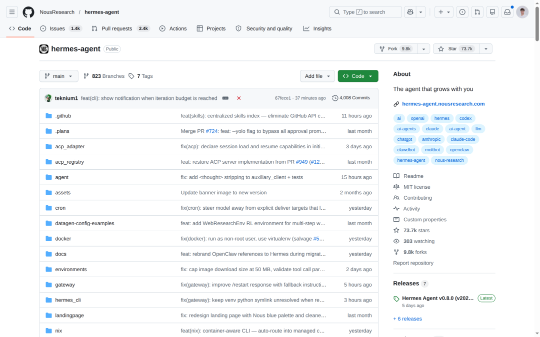Open commit hash 67fece1
This screenshot has width=540, height=337.
pyautogui.click(x=282, y=98)
